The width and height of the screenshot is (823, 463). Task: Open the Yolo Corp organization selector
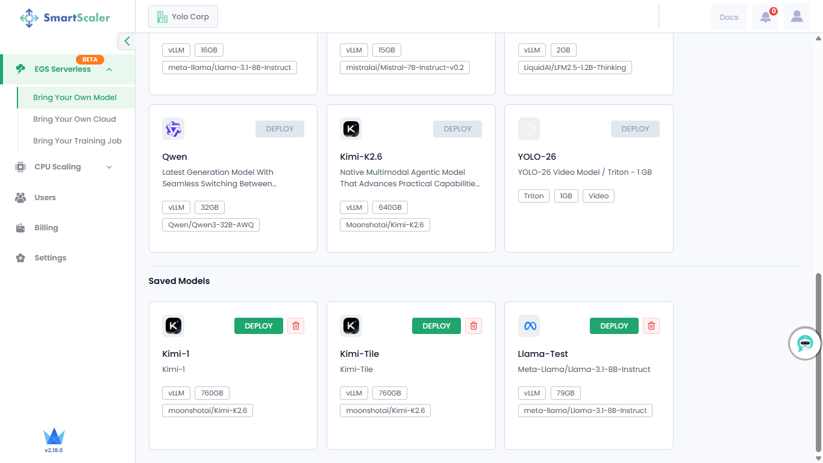click(x=183, y=17)
